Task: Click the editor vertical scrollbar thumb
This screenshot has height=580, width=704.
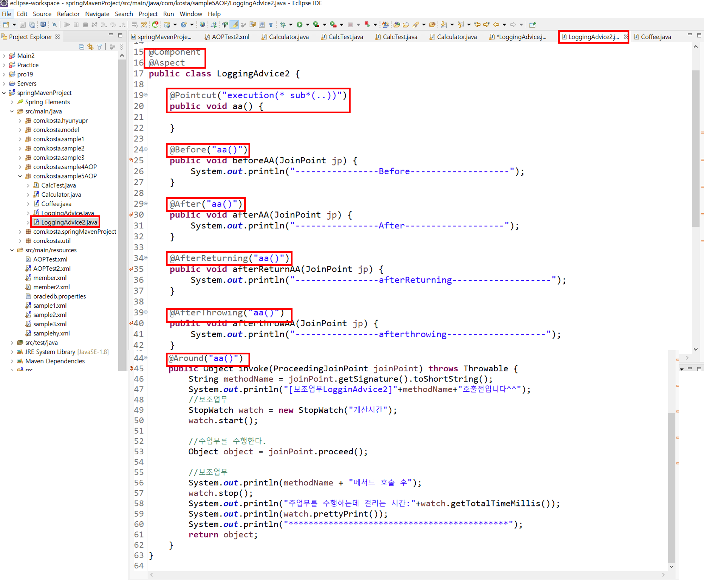Action: pyautogui.click(x=696, y=148)
